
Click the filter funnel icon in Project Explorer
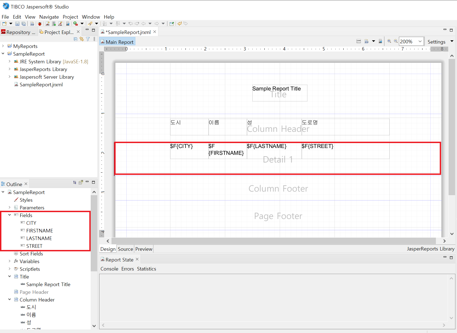point(88,39)
